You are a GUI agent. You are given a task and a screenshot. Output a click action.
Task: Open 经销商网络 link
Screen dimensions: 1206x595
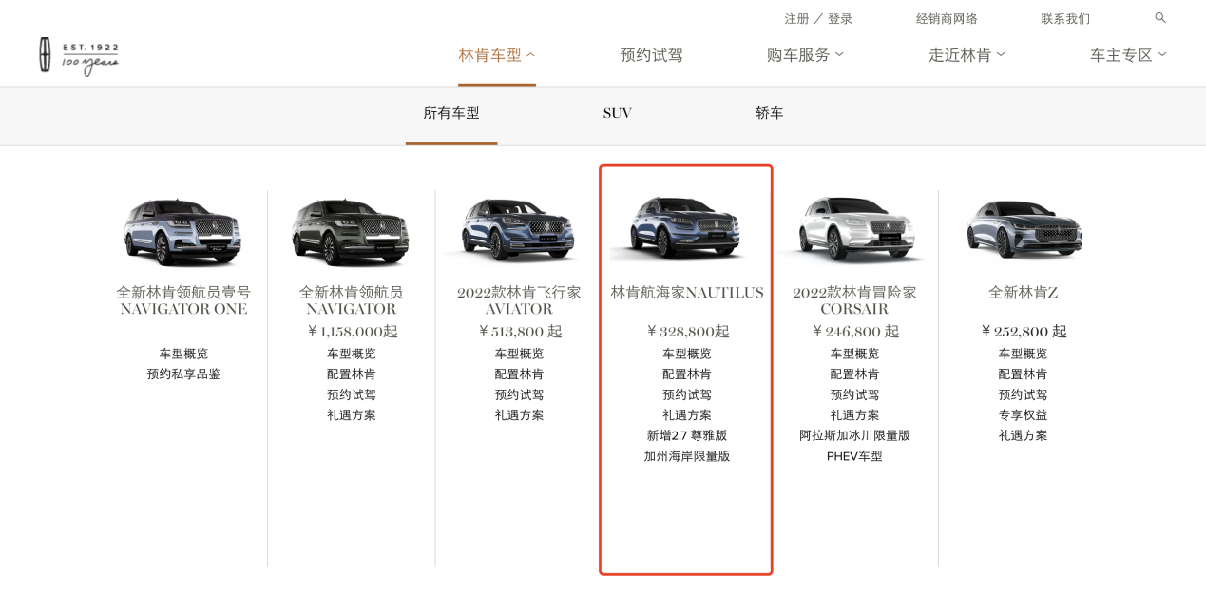click(947, 19)
